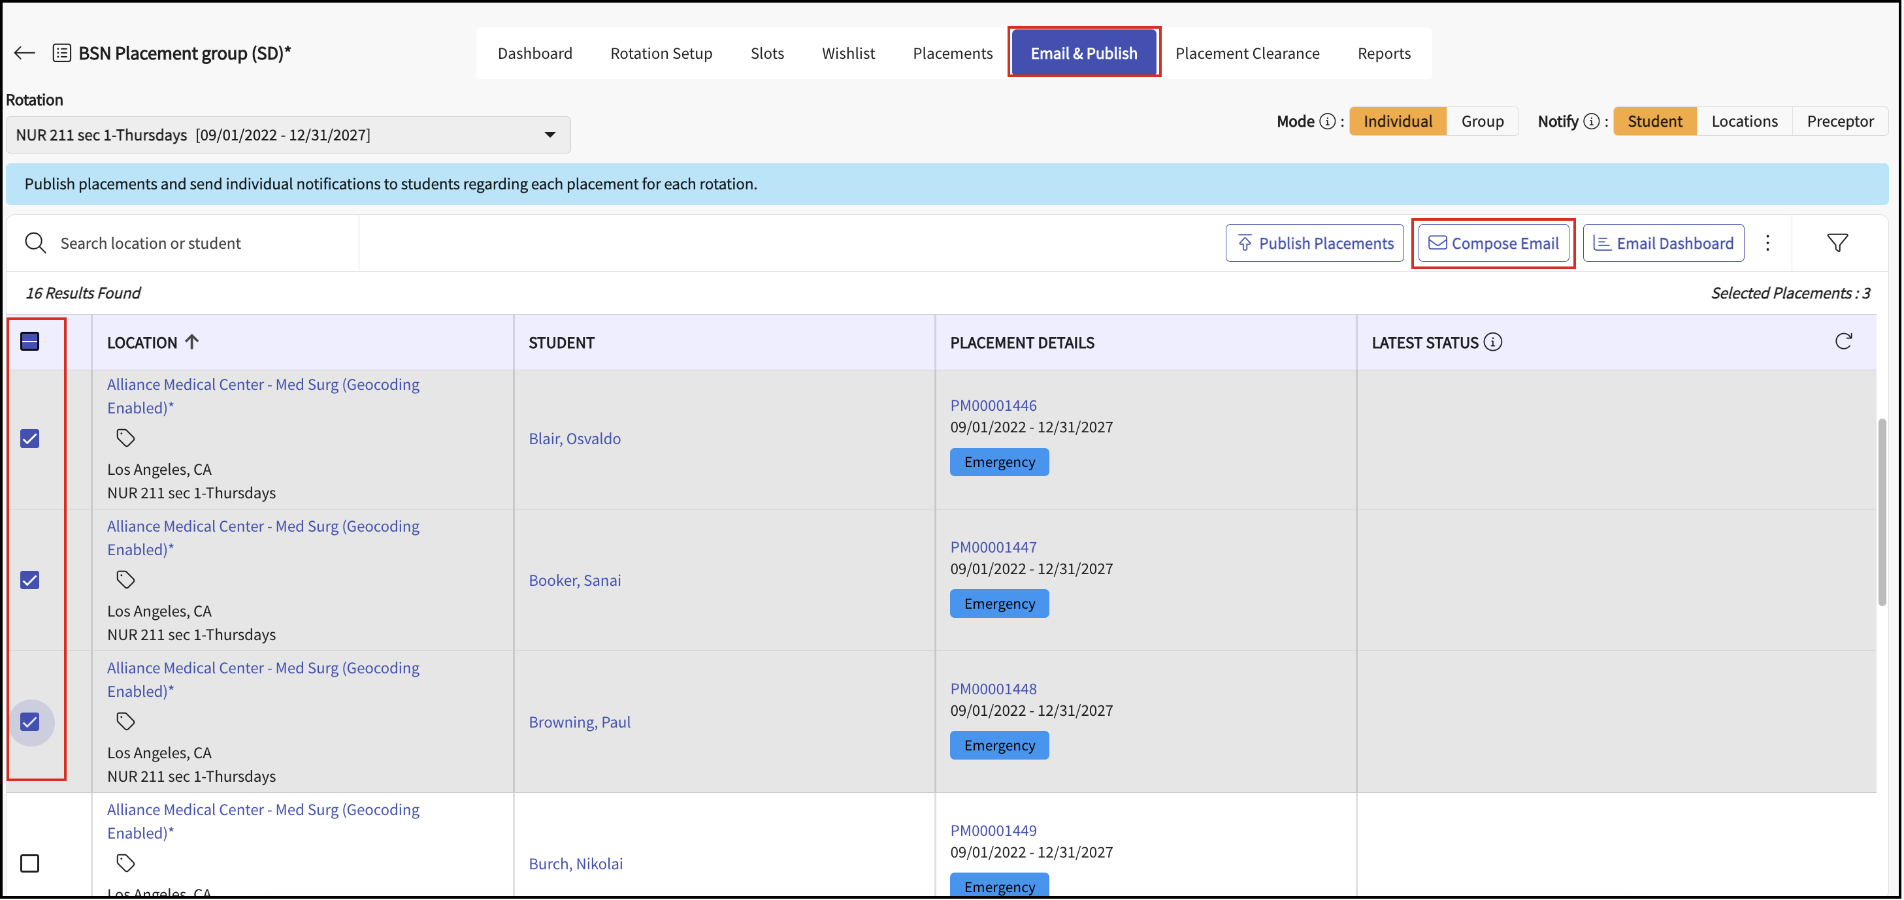Open the three-dot more options menu

point(1767,243)
